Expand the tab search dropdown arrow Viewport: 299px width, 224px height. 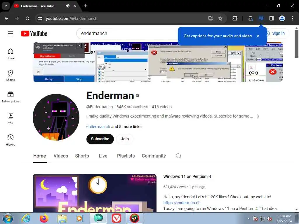click(6, 6)
